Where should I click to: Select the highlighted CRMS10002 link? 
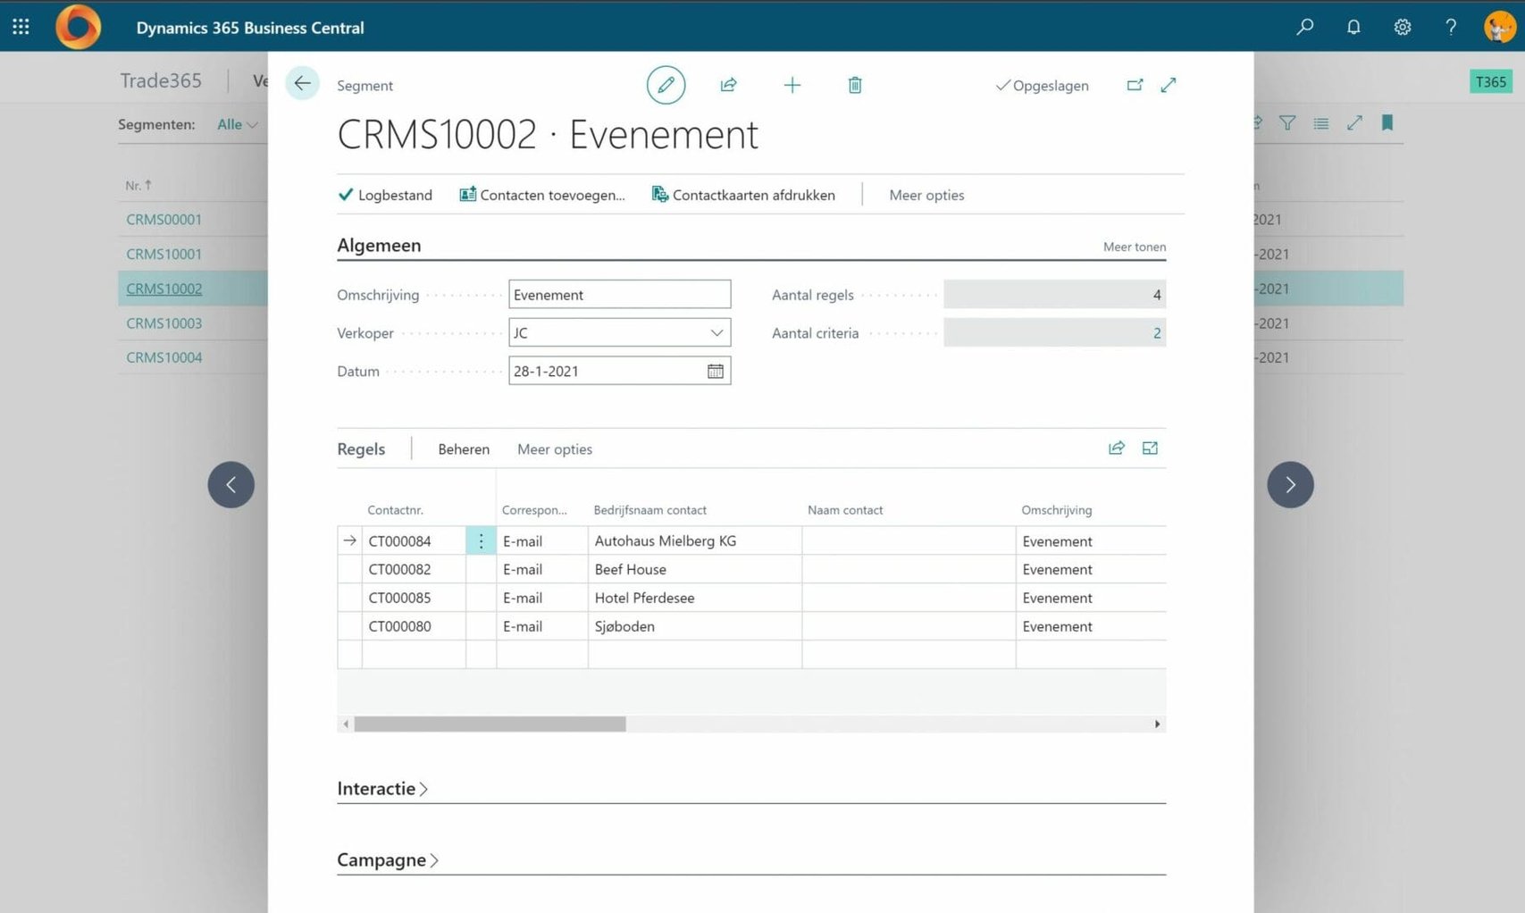click(164, 289)
